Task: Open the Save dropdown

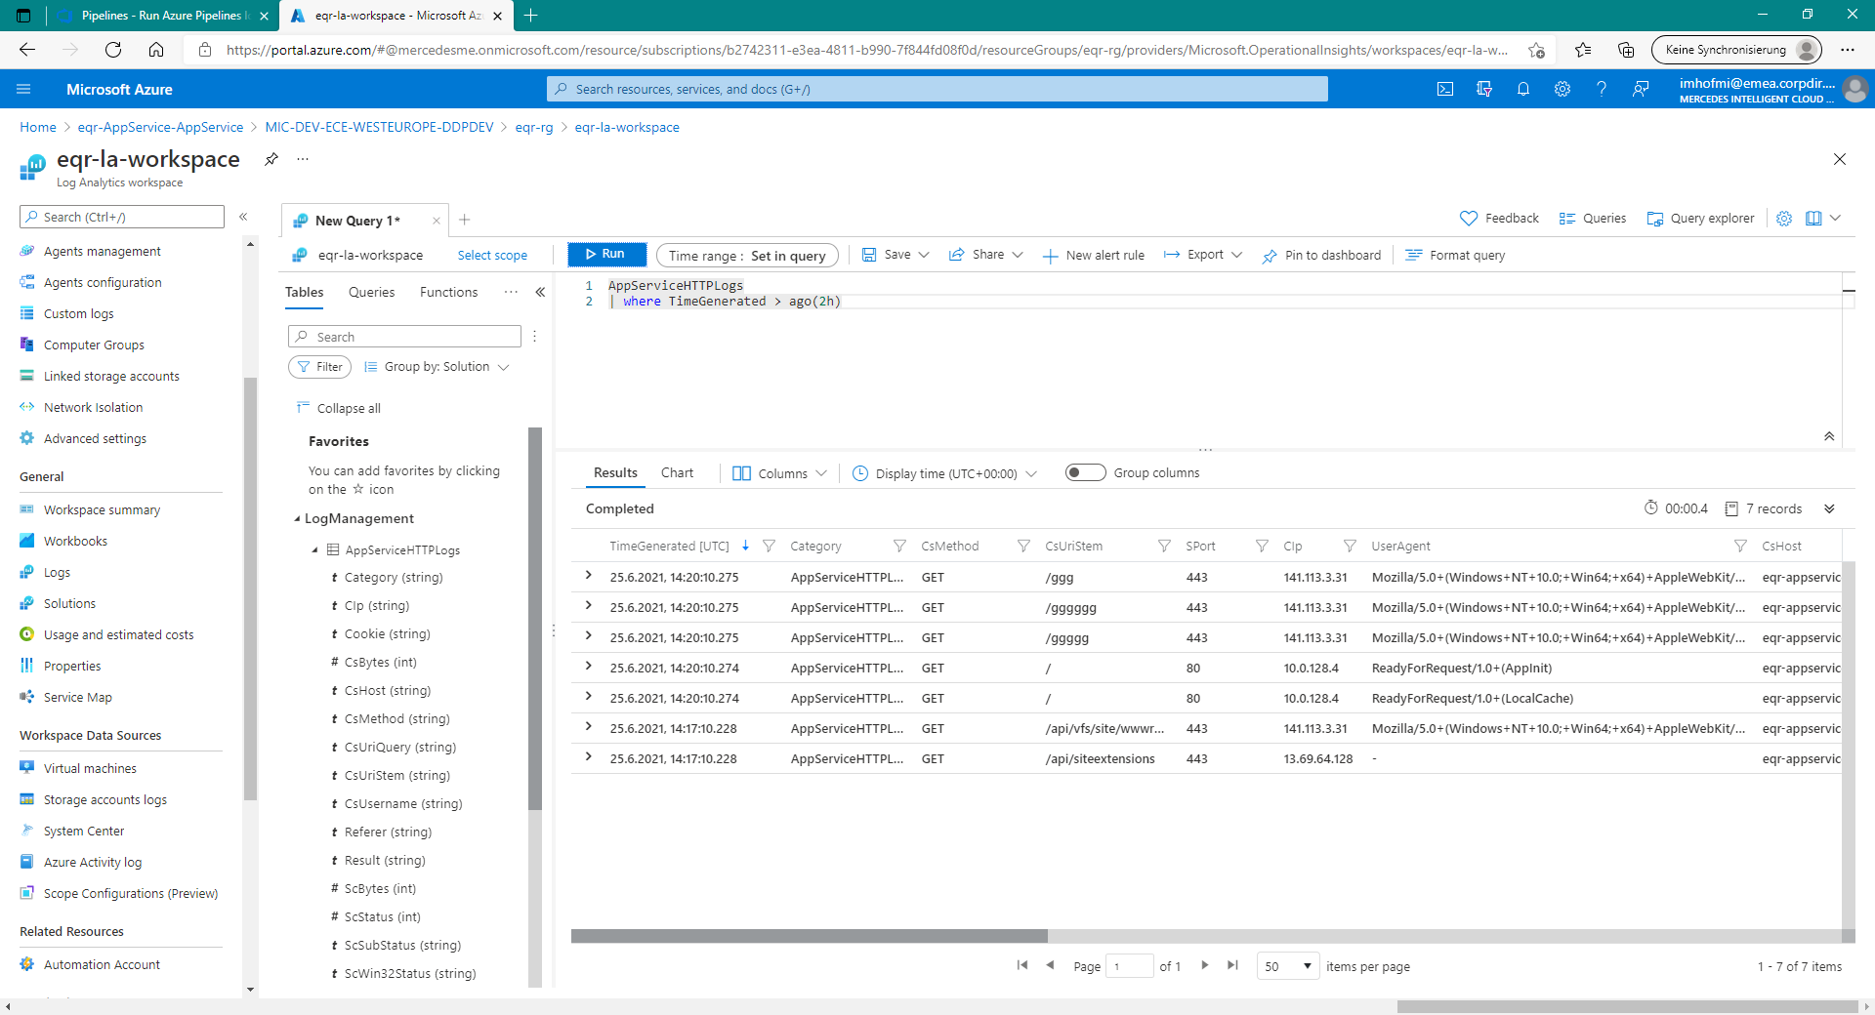Action: (896, 255)
